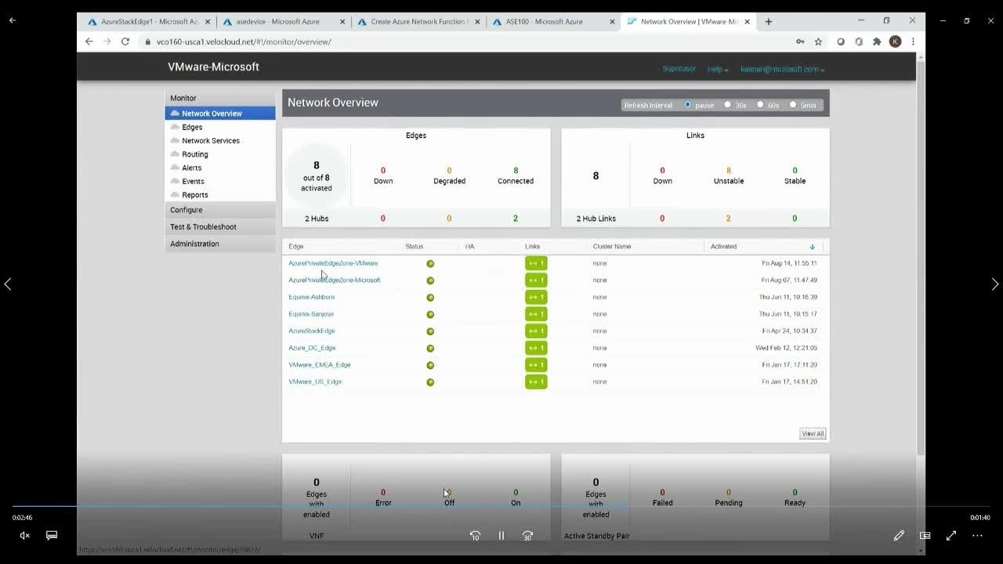Open the Help dropdown menu
This screenshot has height=564, width=1003.
click(x=717, y=70)
